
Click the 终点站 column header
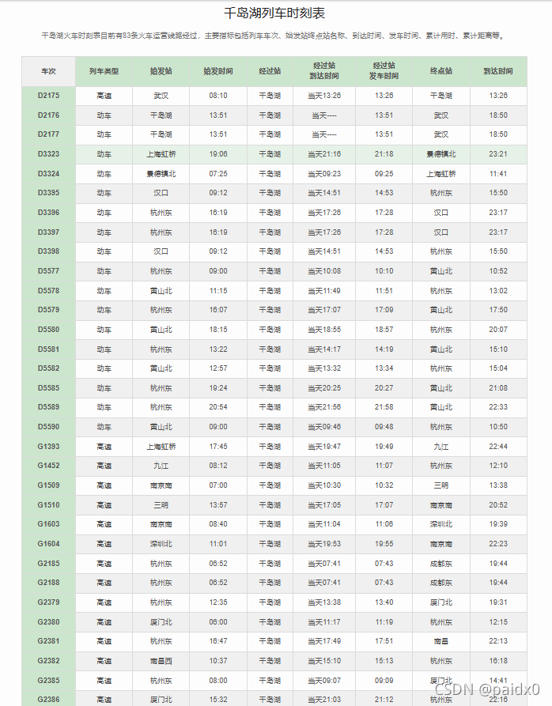[x=441, y=71]
